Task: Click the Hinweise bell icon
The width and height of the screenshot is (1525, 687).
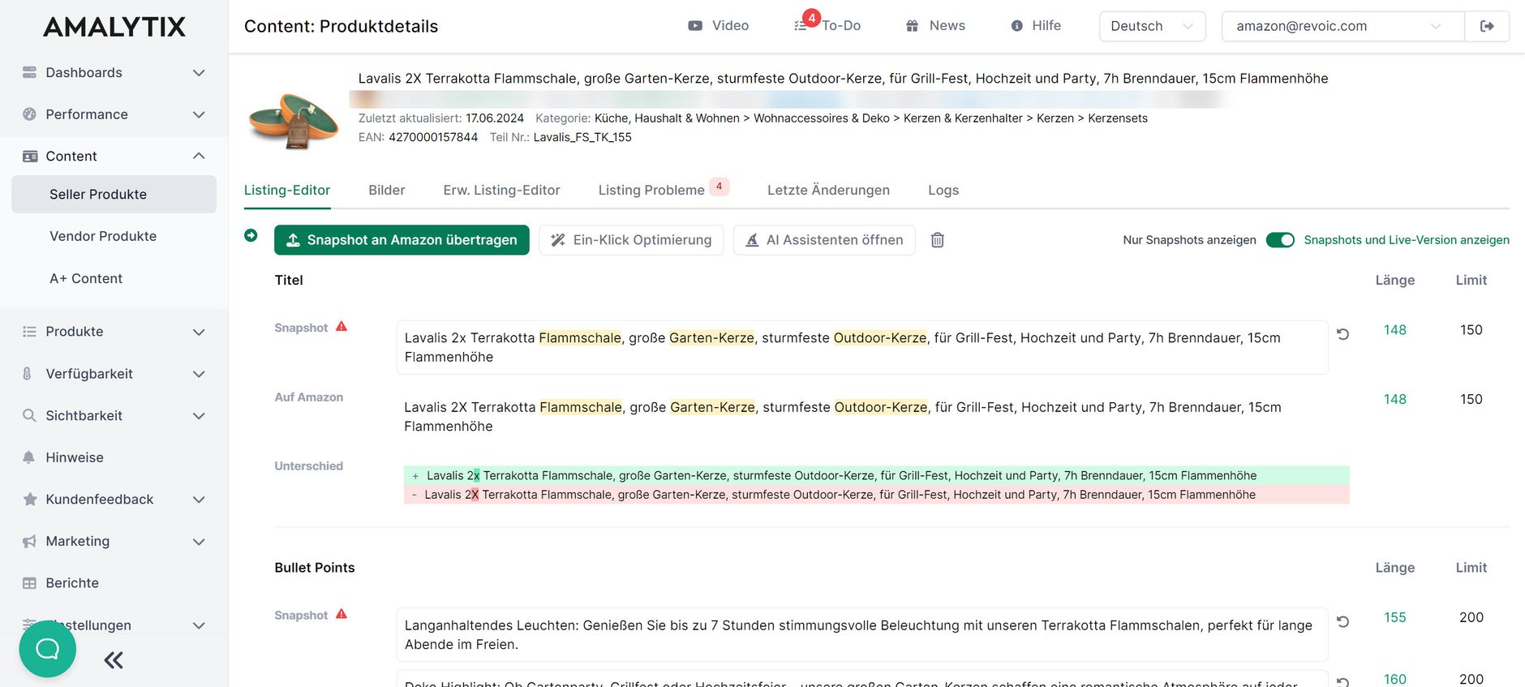Action: [x=29, y=457]
